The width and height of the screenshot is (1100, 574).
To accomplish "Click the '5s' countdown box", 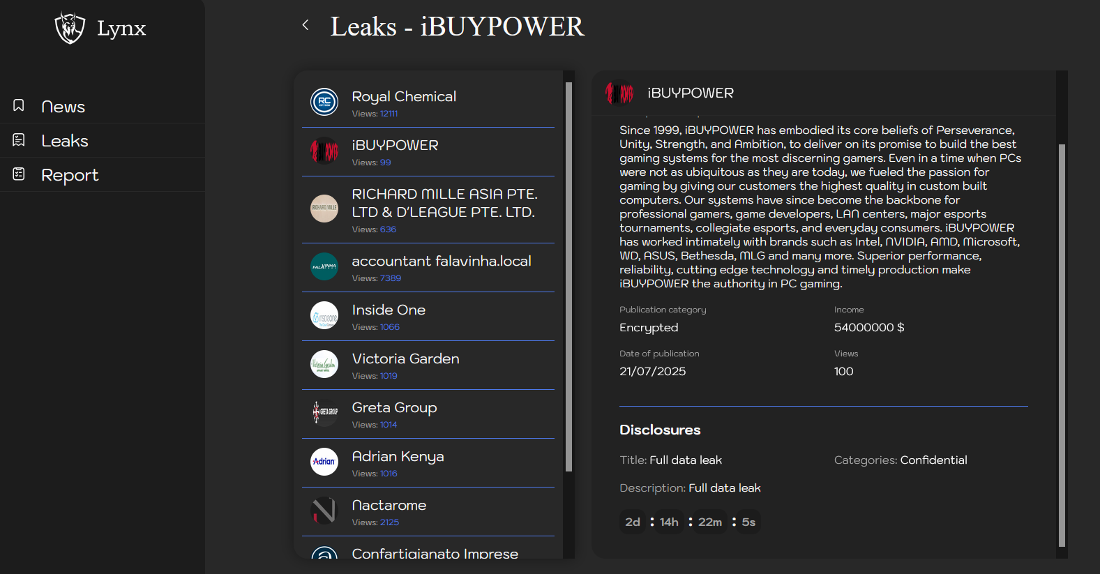I will point(748,522).
